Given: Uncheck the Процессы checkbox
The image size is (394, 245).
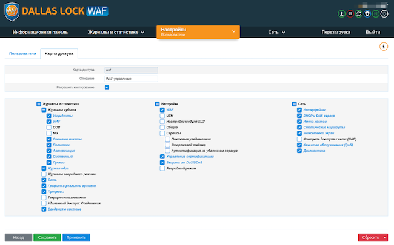Looking at the screenshot, I should coord(44,192).
